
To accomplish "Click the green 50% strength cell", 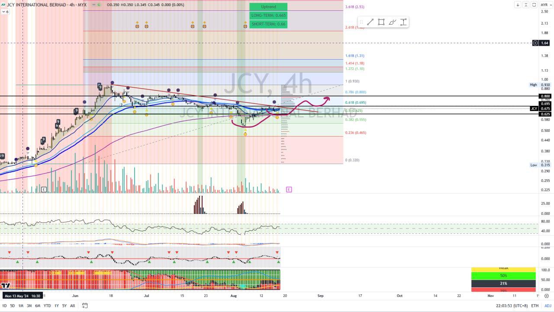I will [x=503, y=275].
